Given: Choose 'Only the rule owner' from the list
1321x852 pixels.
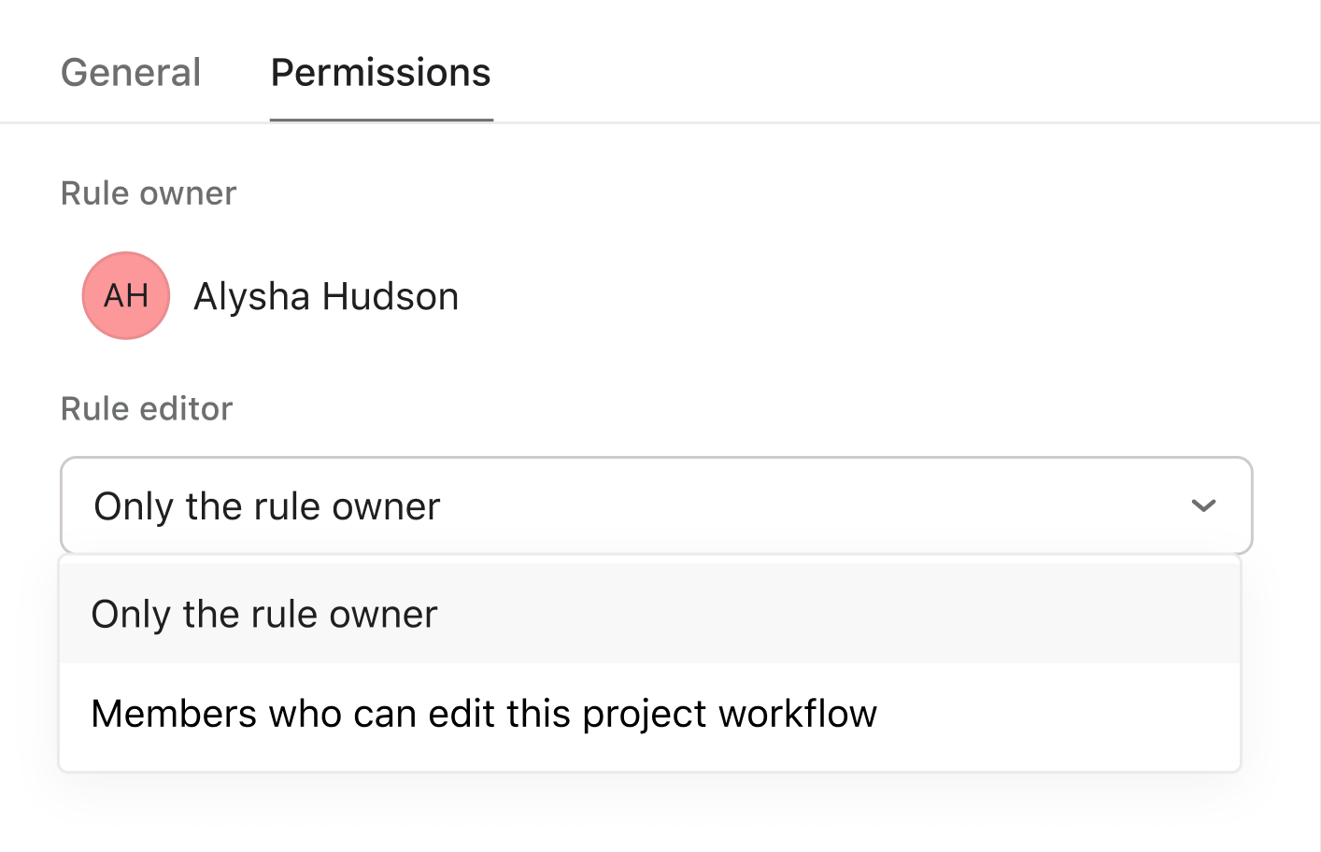Looking at the screenshot, I should [264, 615].
